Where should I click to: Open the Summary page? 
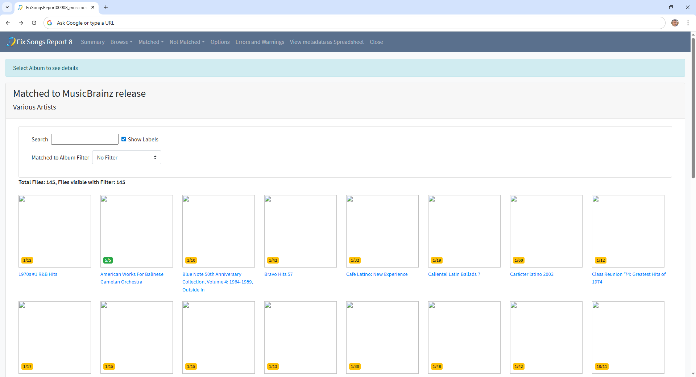pos(92,42)
